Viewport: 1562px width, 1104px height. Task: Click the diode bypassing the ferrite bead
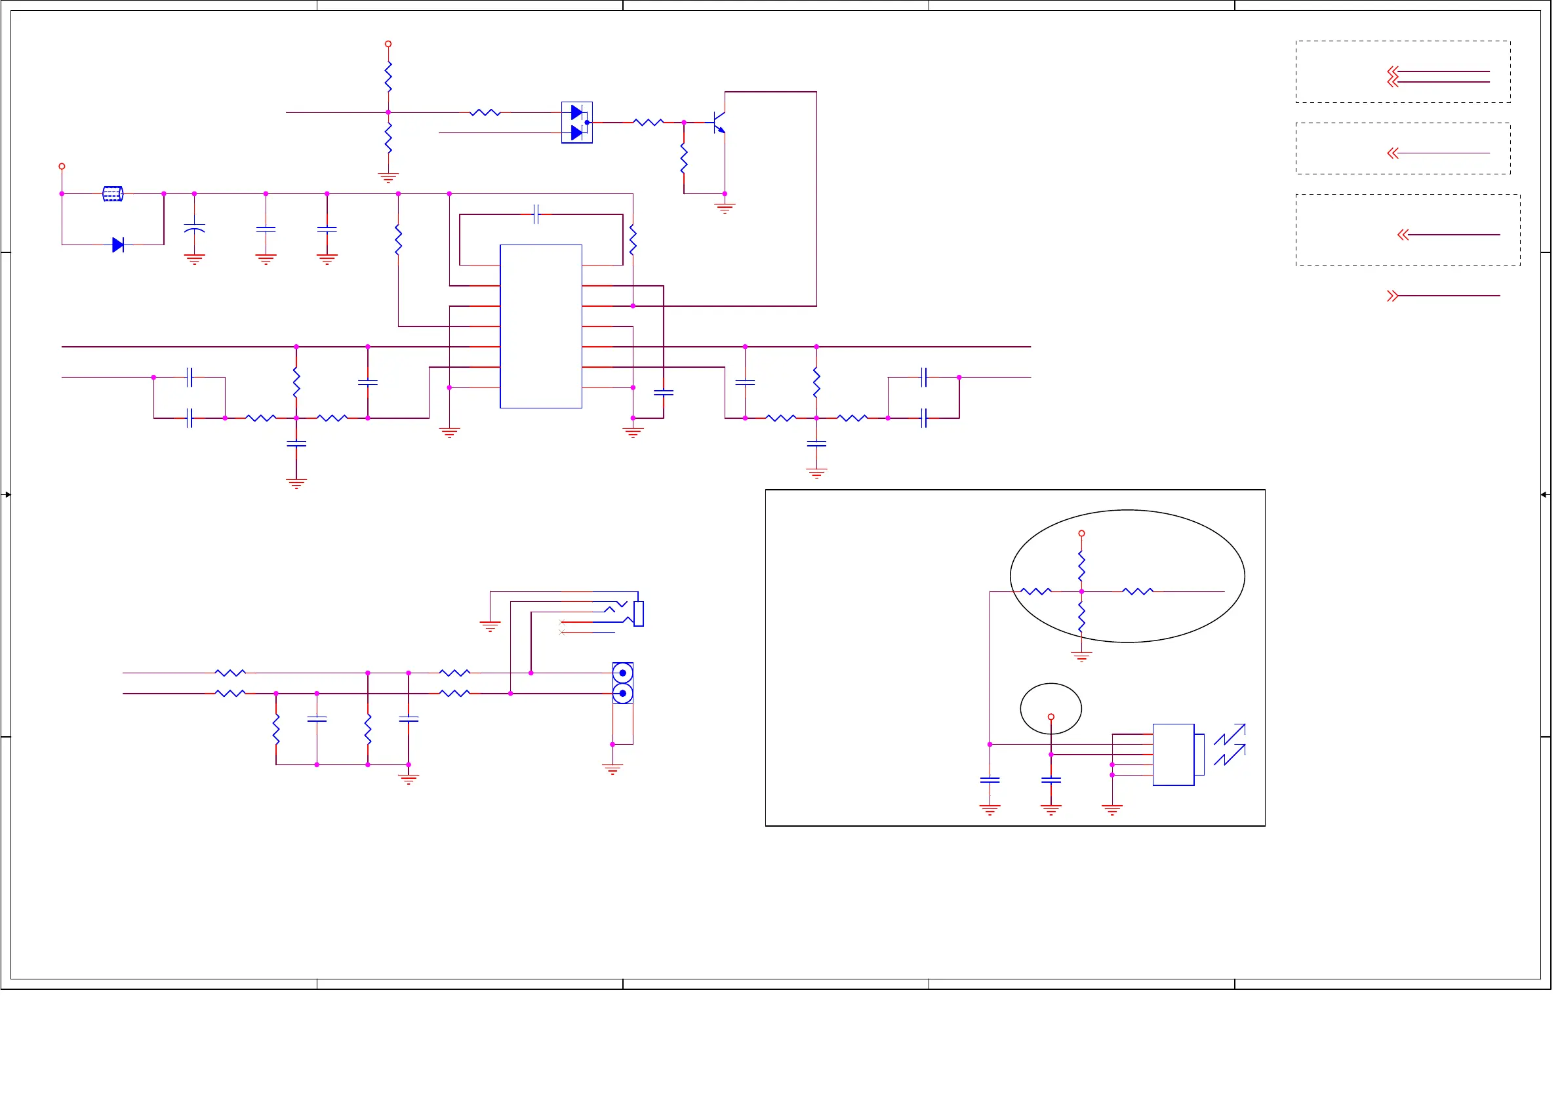tap(117, 245)
